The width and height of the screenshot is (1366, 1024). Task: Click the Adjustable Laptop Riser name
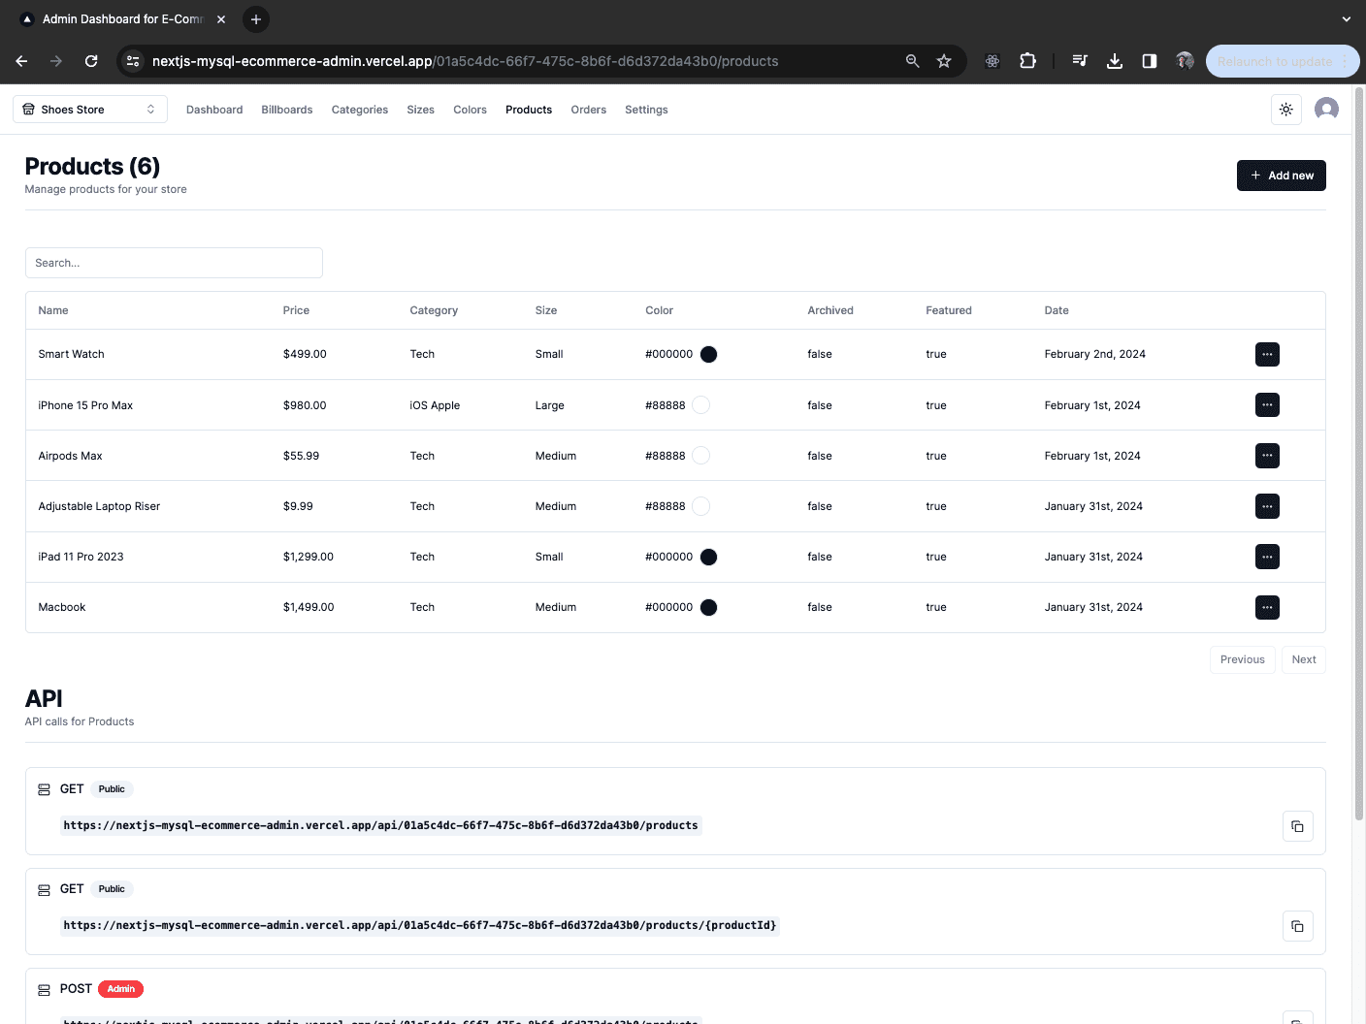99,506
